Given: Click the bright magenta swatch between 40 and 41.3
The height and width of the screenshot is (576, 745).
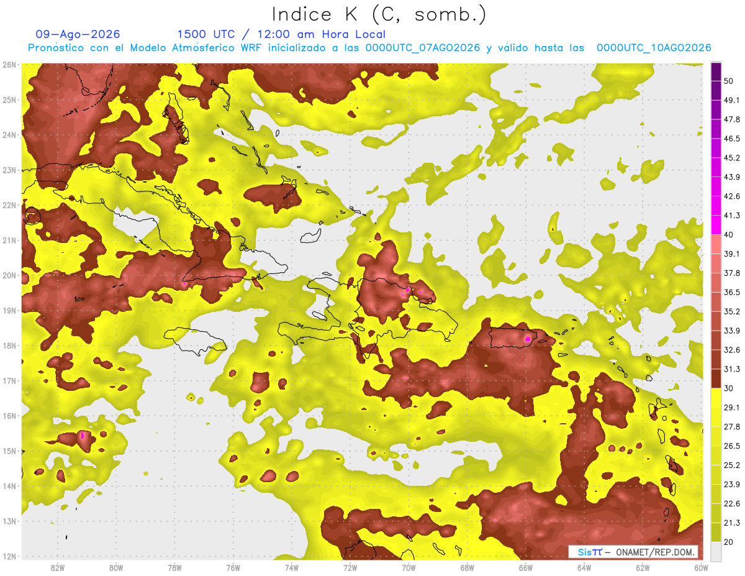Looking at the screenshot, I should pos(716,224).
